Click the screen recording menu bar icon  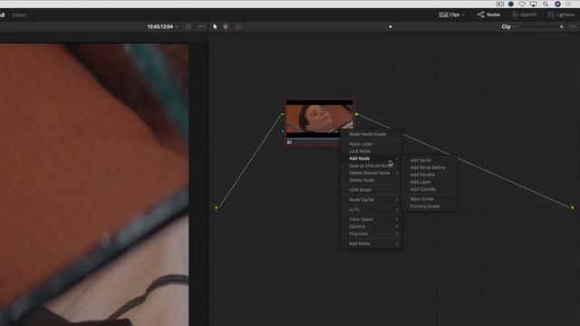click(x=499, y=4)
